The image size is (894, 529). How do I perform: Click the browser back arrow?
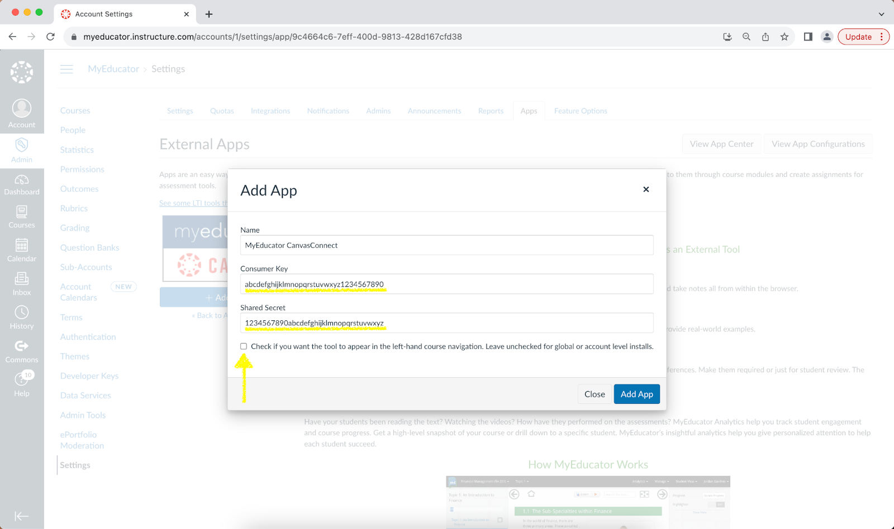point(12,37)
